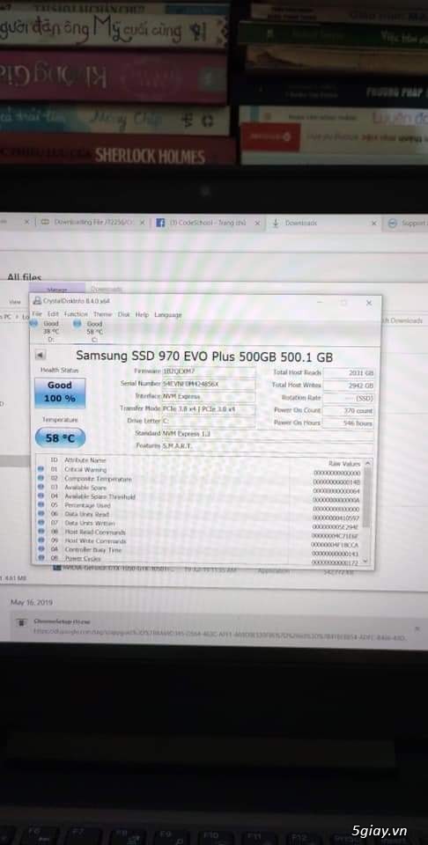
Task: Open the View tab in File Explorer
Action: [15, 302]
